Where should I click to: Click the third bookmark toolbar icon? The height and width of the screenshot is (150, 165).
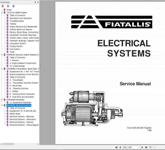(x=14, y=6)
